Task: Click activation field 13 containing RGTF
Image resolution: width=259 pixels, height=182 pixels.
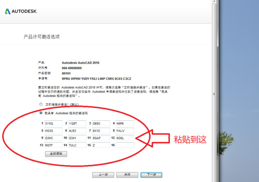Action: tap(53, 145)
